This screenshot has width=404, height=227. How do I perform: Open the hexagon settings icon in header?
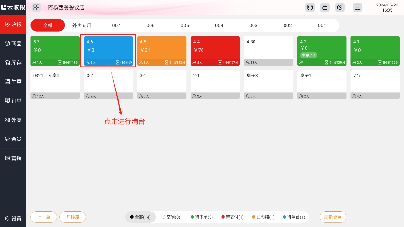tap(340, 7)
